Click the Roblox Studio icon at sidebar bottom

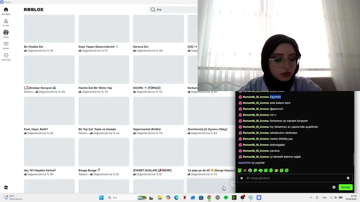(x=6, y=187)
